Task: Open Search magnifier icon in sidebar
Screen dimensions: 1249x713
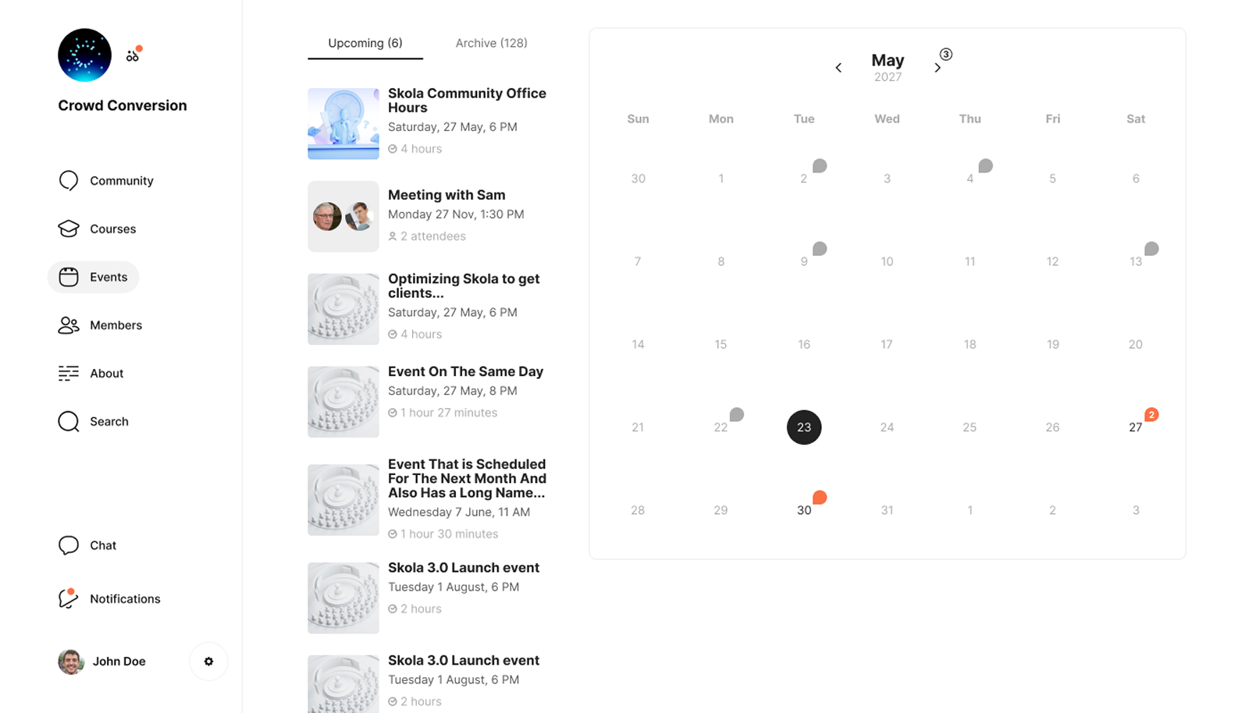Action: tap(69, 421)
